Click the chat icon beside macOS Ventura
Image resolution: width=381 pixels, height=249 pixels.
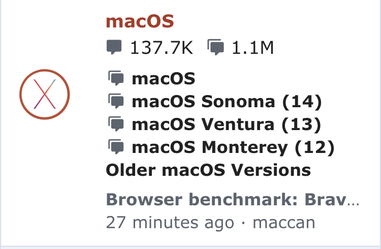116,124
